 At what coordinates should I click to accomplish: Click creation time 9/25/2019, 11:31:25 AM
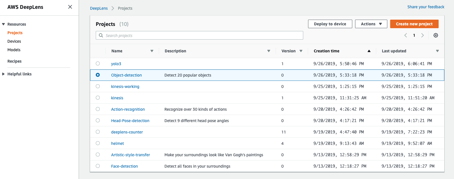[340, 98]
